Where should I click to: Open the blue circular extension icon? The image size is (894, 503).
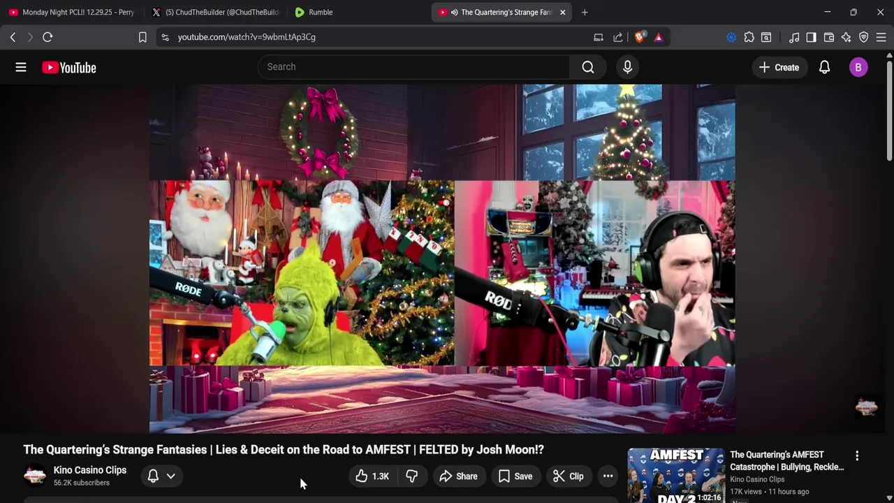[731, 37]
